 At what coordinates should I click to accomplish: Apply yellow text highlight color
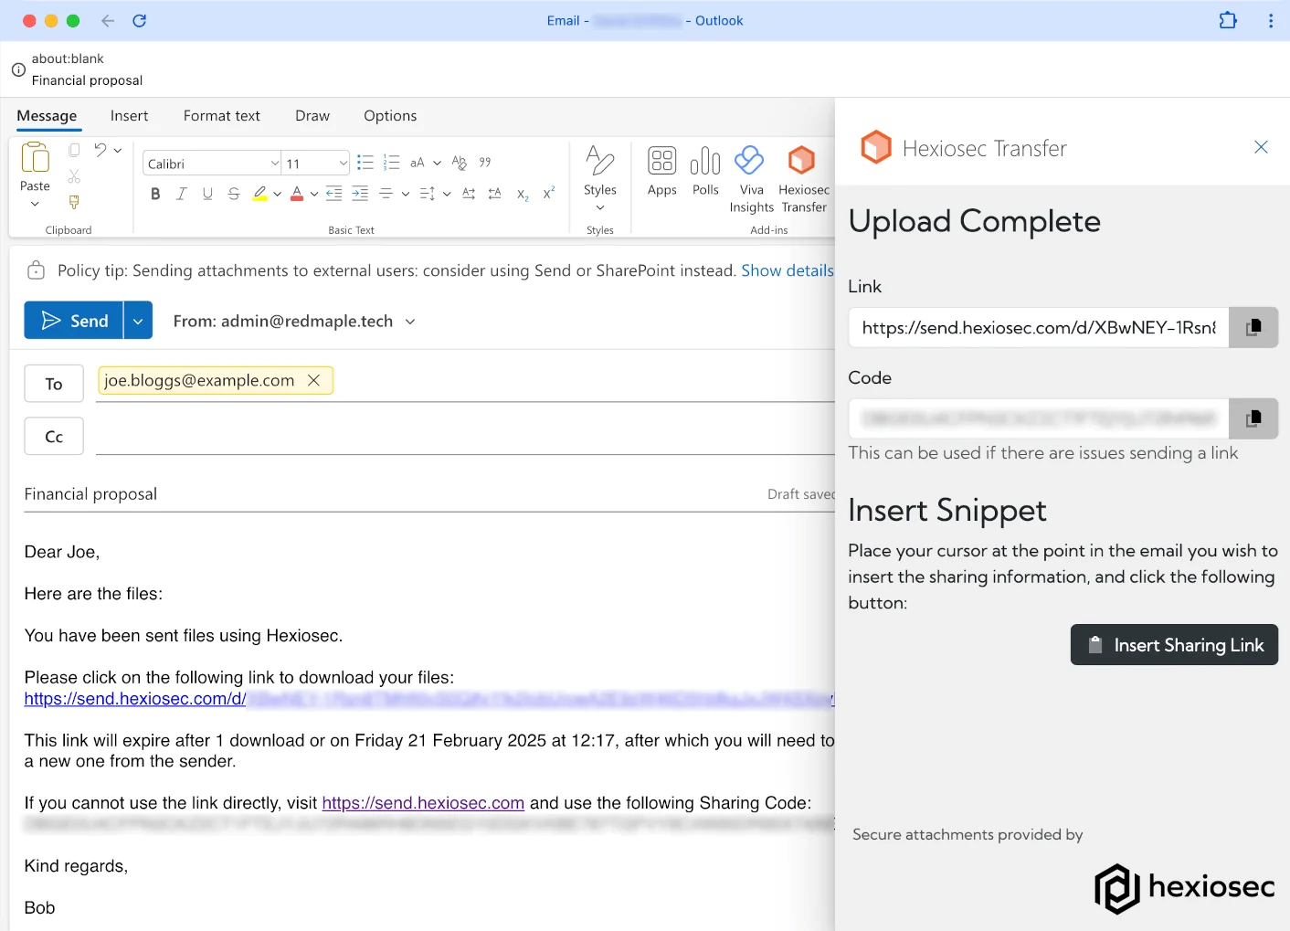260,194
